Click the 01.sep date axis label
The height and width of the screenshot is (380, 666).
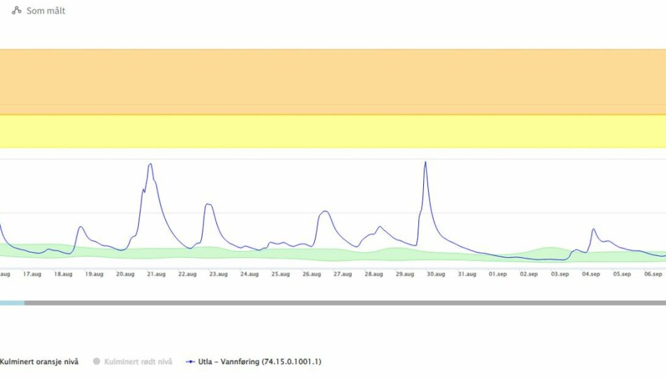coord(497,274)
